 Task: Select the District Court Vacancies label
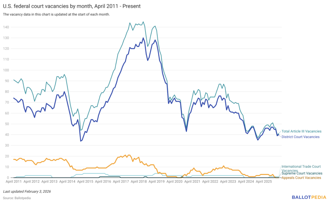(x=300, y=137)
